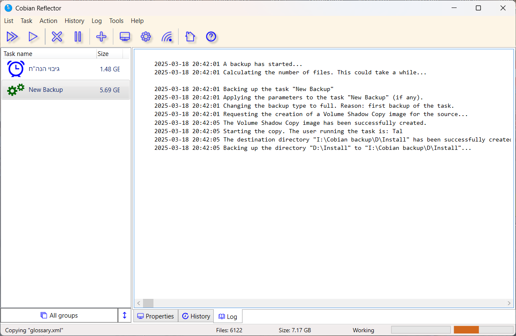Image resolution: width=516 pixels, height=336 pixels.
Task: Open the All groups selector
Action: (x=59, y=316)
